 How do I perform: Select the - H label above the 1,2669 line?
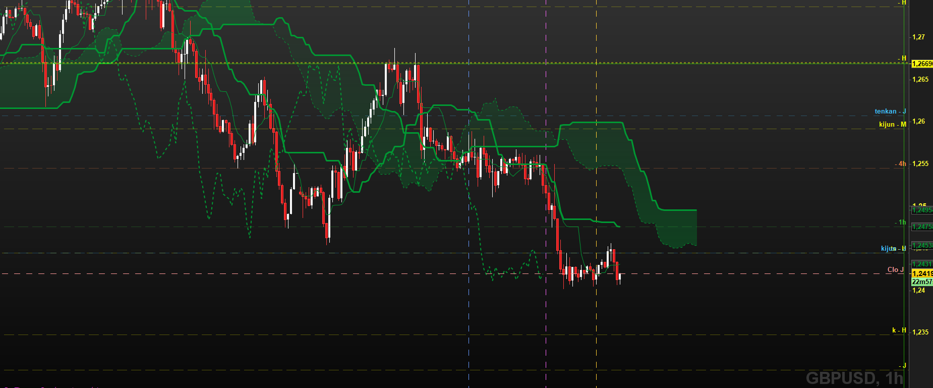click(902, 58)
